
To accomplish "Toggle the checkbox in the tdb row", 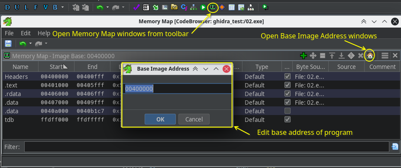I will 288,119.
